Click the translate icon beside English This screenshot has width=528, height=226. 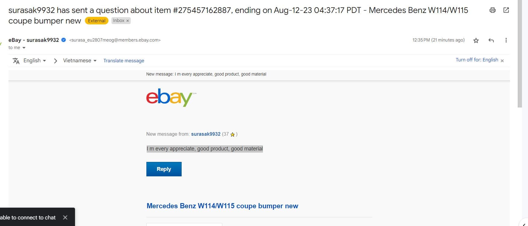16,61
